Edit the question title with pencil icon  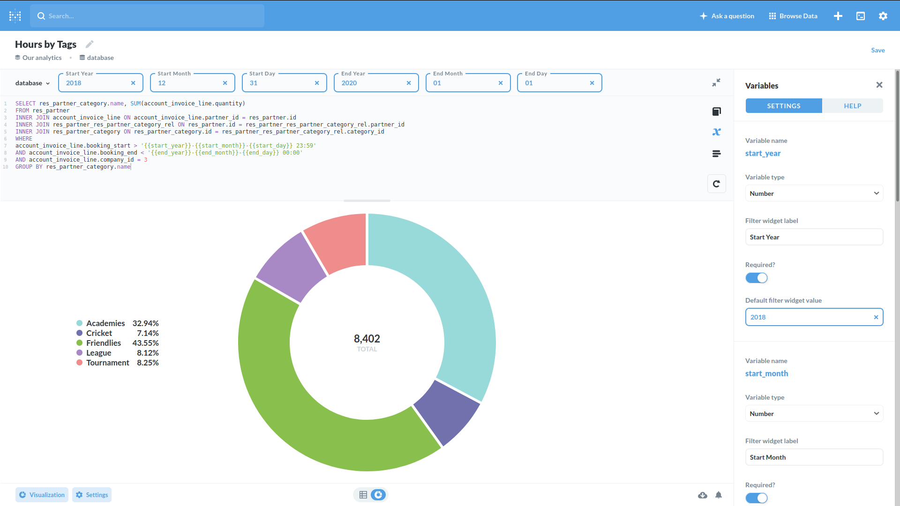click(90, 44)
